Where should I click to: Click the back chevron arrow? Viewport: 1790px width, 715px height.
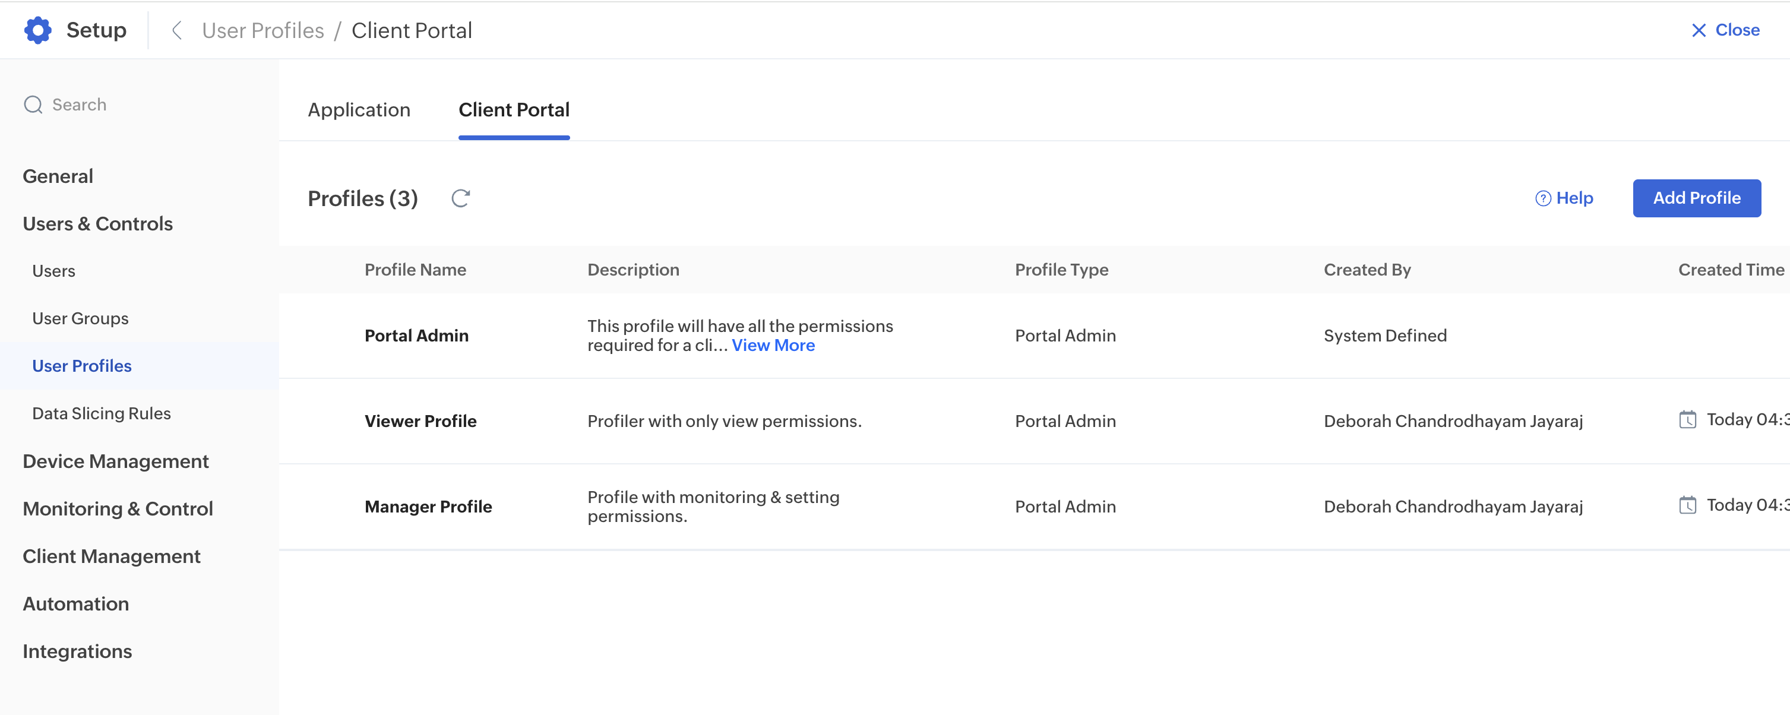coord(176,30)
